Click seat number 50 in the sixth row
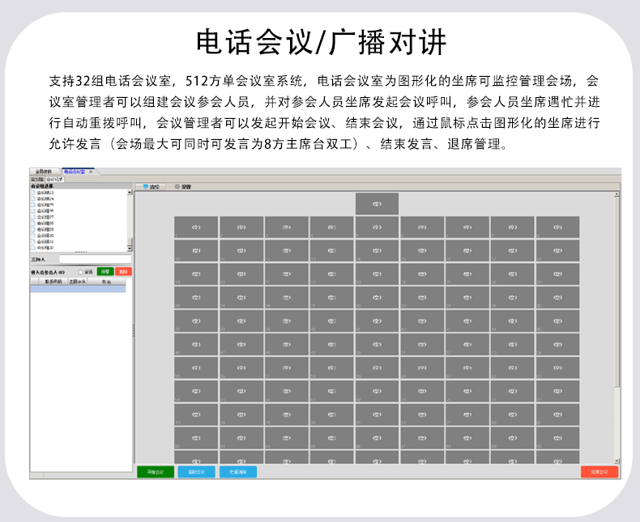Screen dimensions: 640x522 tap(378, 345)
